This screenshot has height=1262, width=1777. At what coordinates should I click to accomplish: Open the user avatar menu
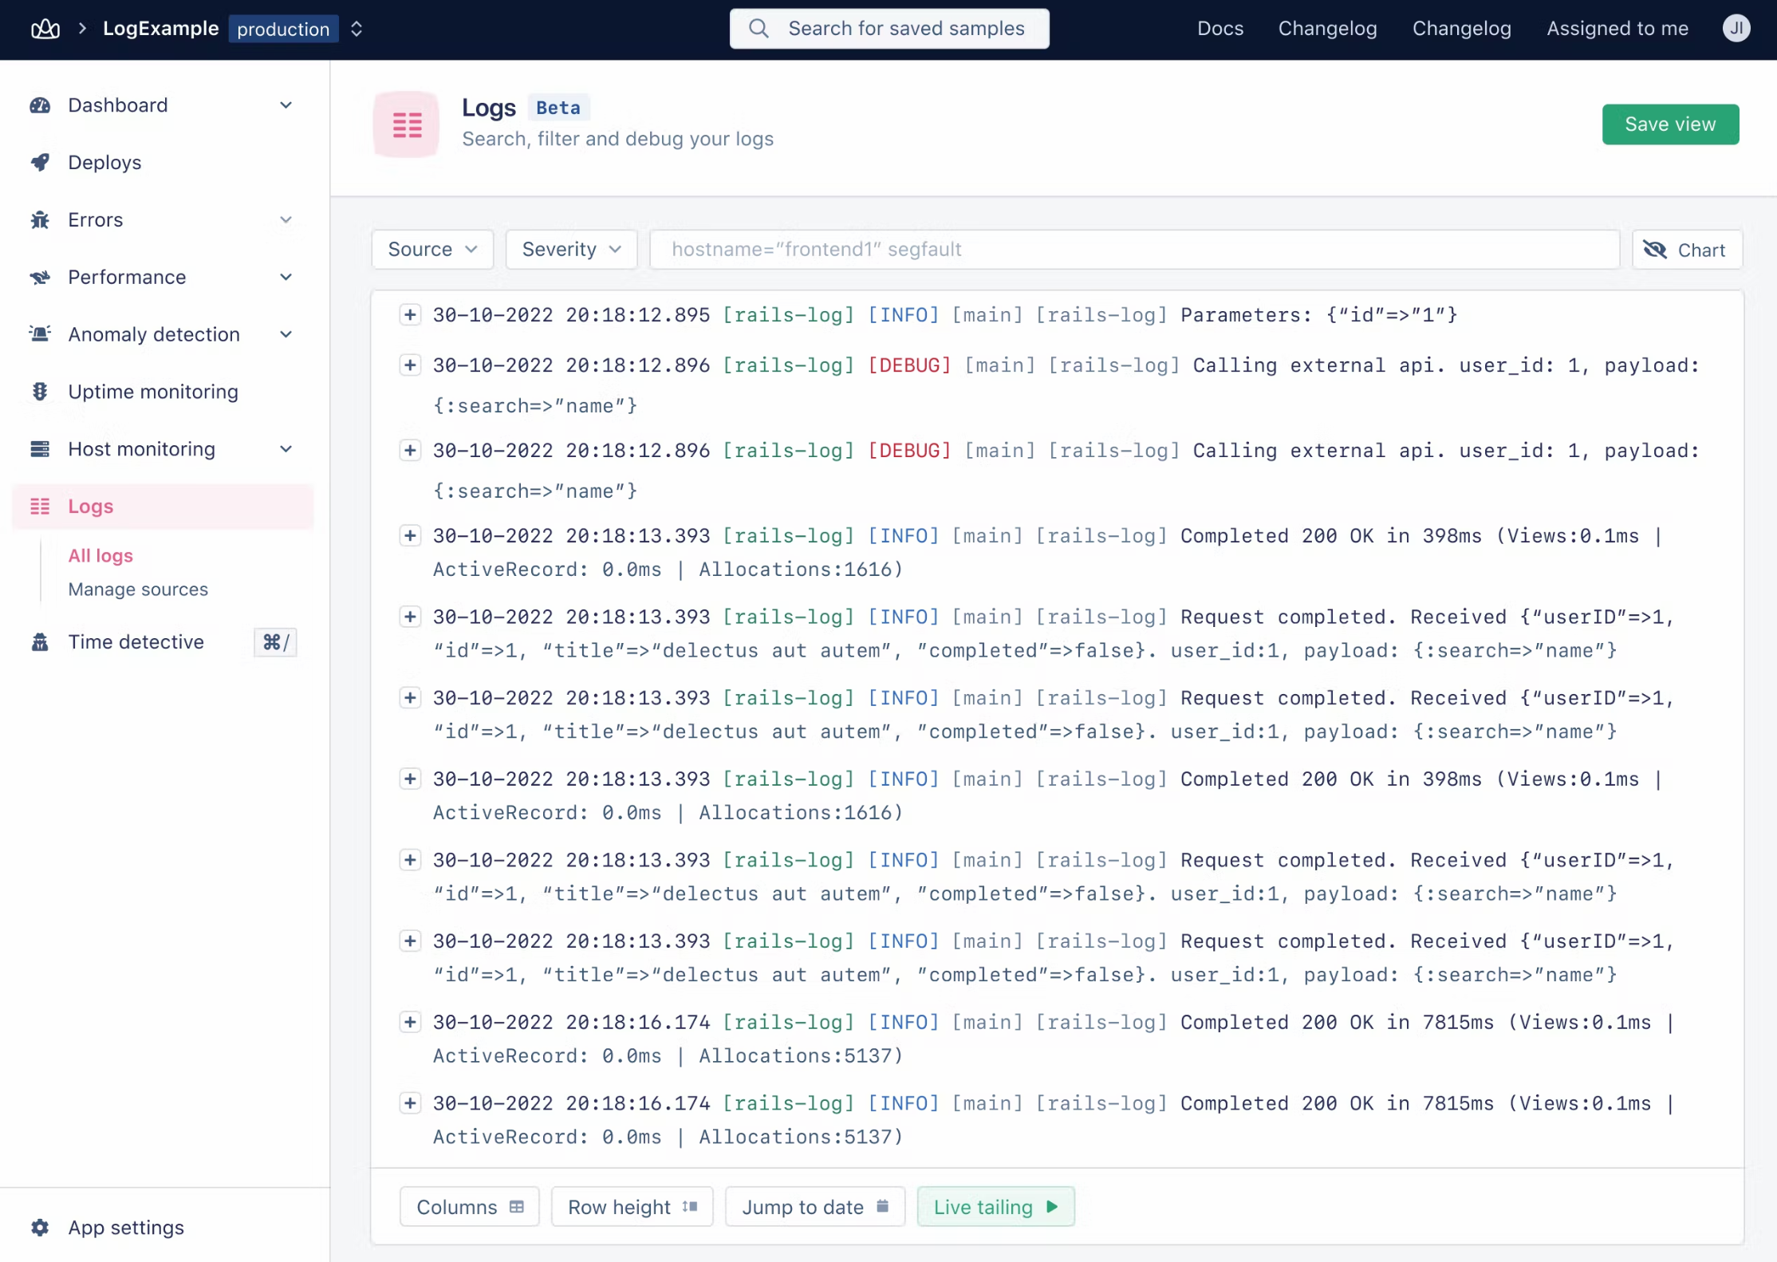1736,29
